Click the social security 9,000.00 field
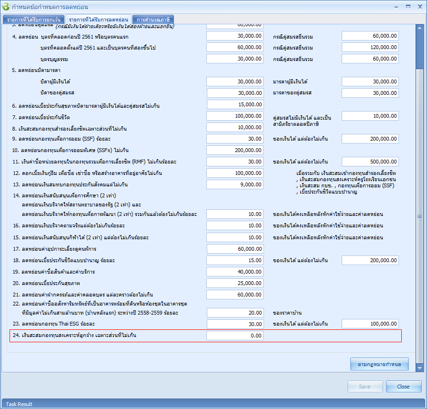 (235, 184)
